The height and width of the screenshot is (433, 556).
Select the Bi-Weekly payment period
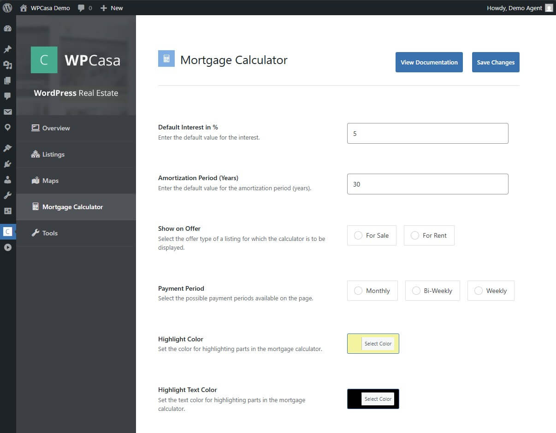click(x=432, y=291)
